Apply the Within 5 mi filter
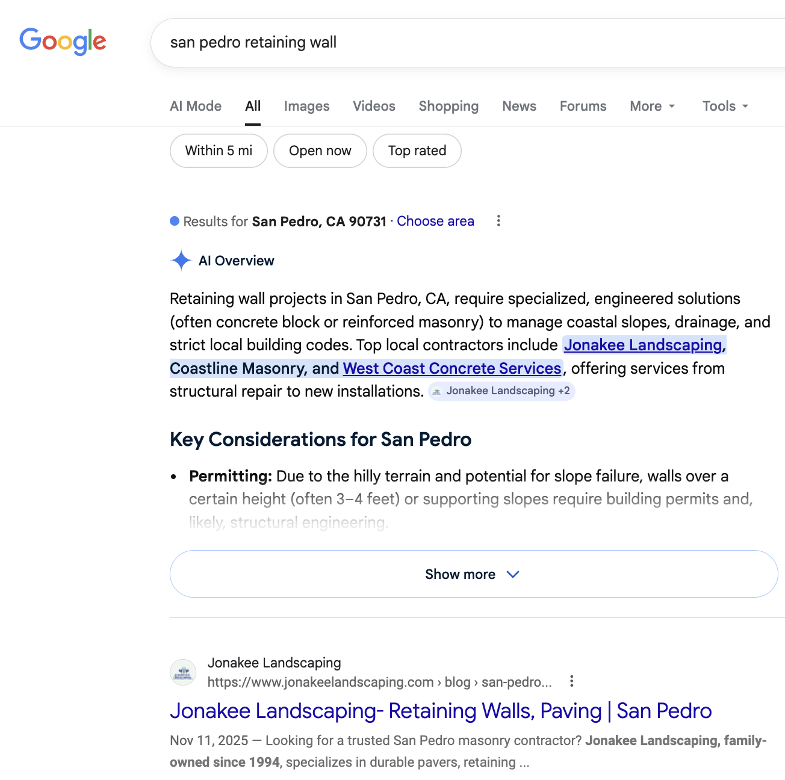This screenshot has height=780, width=785. point(219,150)
